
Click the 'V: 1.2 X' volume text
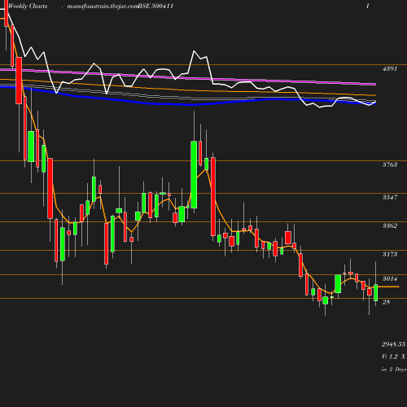pyautogui.click(x=393, y=357)
